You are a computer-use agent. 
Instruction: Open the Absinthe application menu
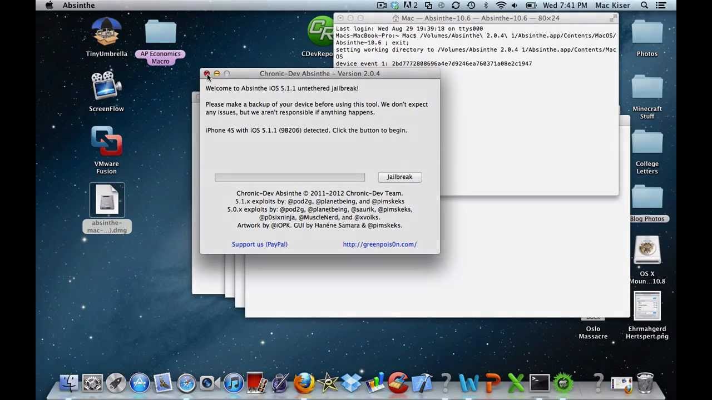tap(78, 5)
